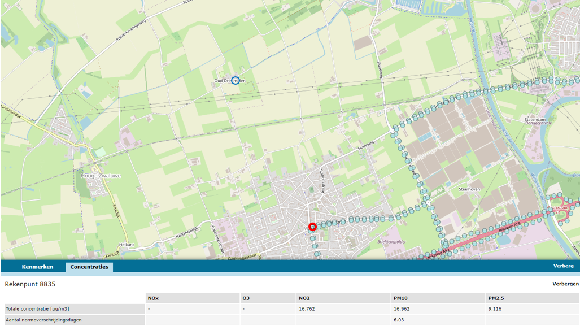The image size is (580, 326).
Task: Click the Hooge Zwaluwe place label
Action: tap(101, 176)
